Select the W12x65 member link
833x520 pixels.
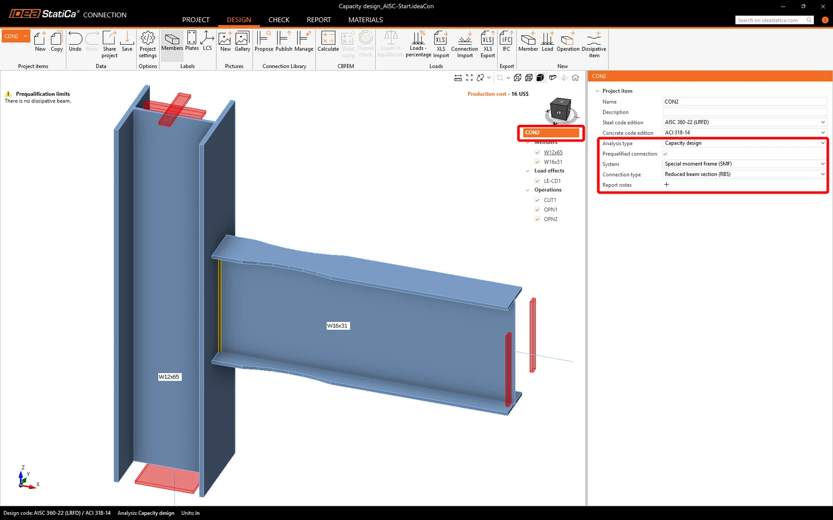coord(553,152)
